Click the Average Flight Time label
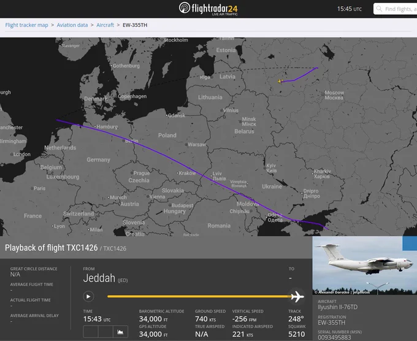The width and height of the screenshot is (417, 341). point(32,285)
